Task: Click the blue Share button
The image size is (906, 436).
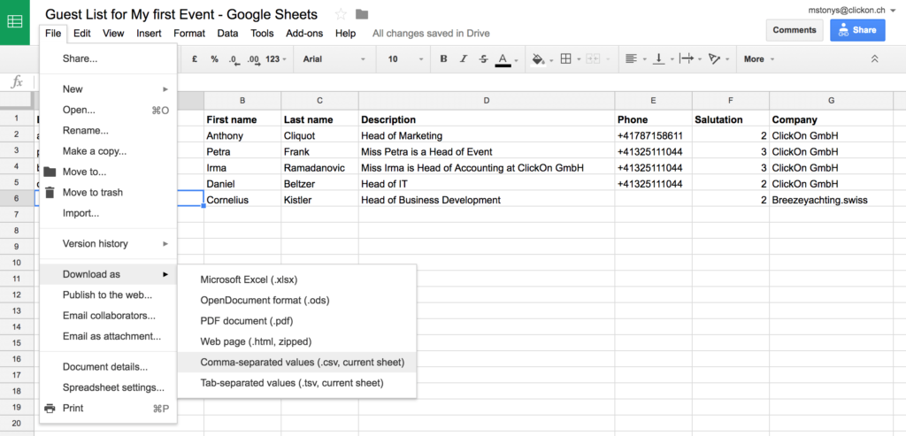Action: coord(857,30)
